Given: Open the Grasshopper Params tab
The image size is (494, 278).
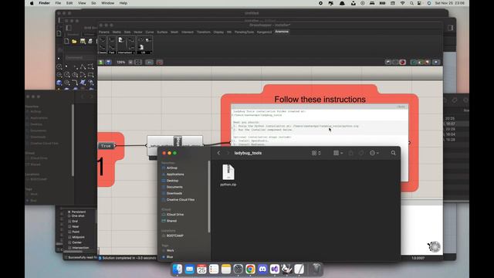Looking at the screenshot, I should click(104, 32).
